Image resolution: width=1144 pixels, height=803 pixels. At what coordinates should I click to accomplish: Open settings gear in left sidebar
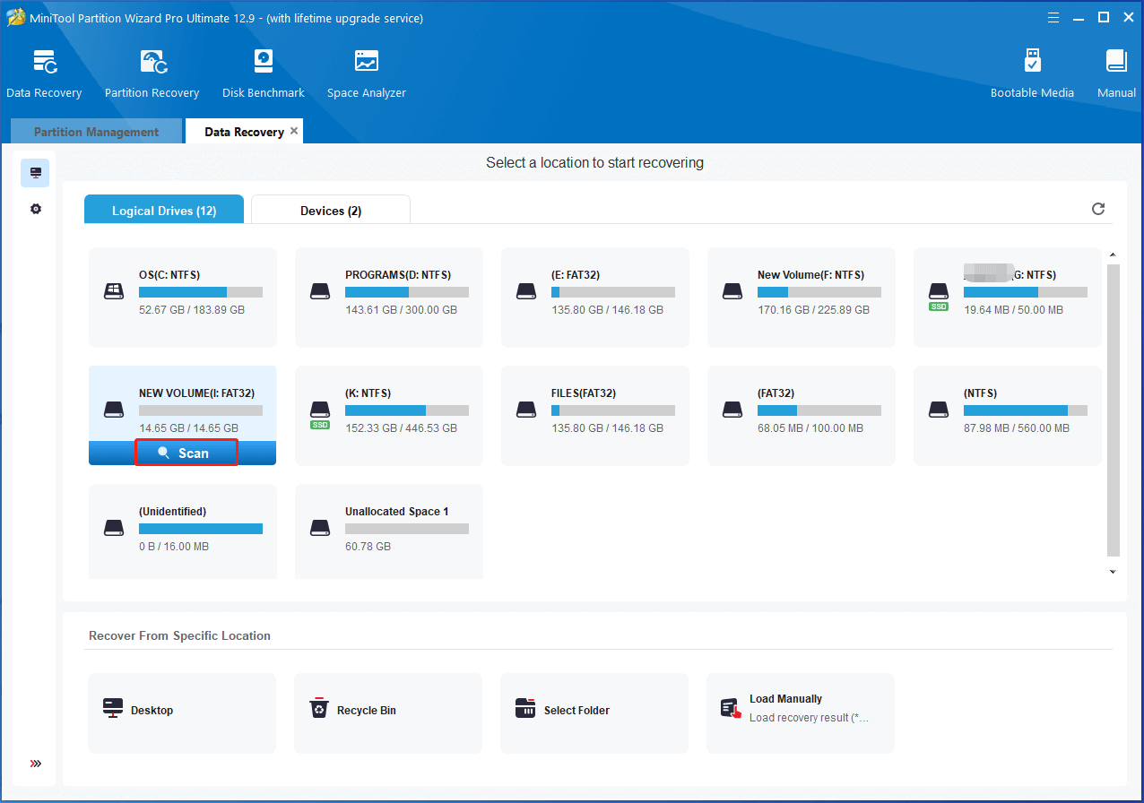36,209
